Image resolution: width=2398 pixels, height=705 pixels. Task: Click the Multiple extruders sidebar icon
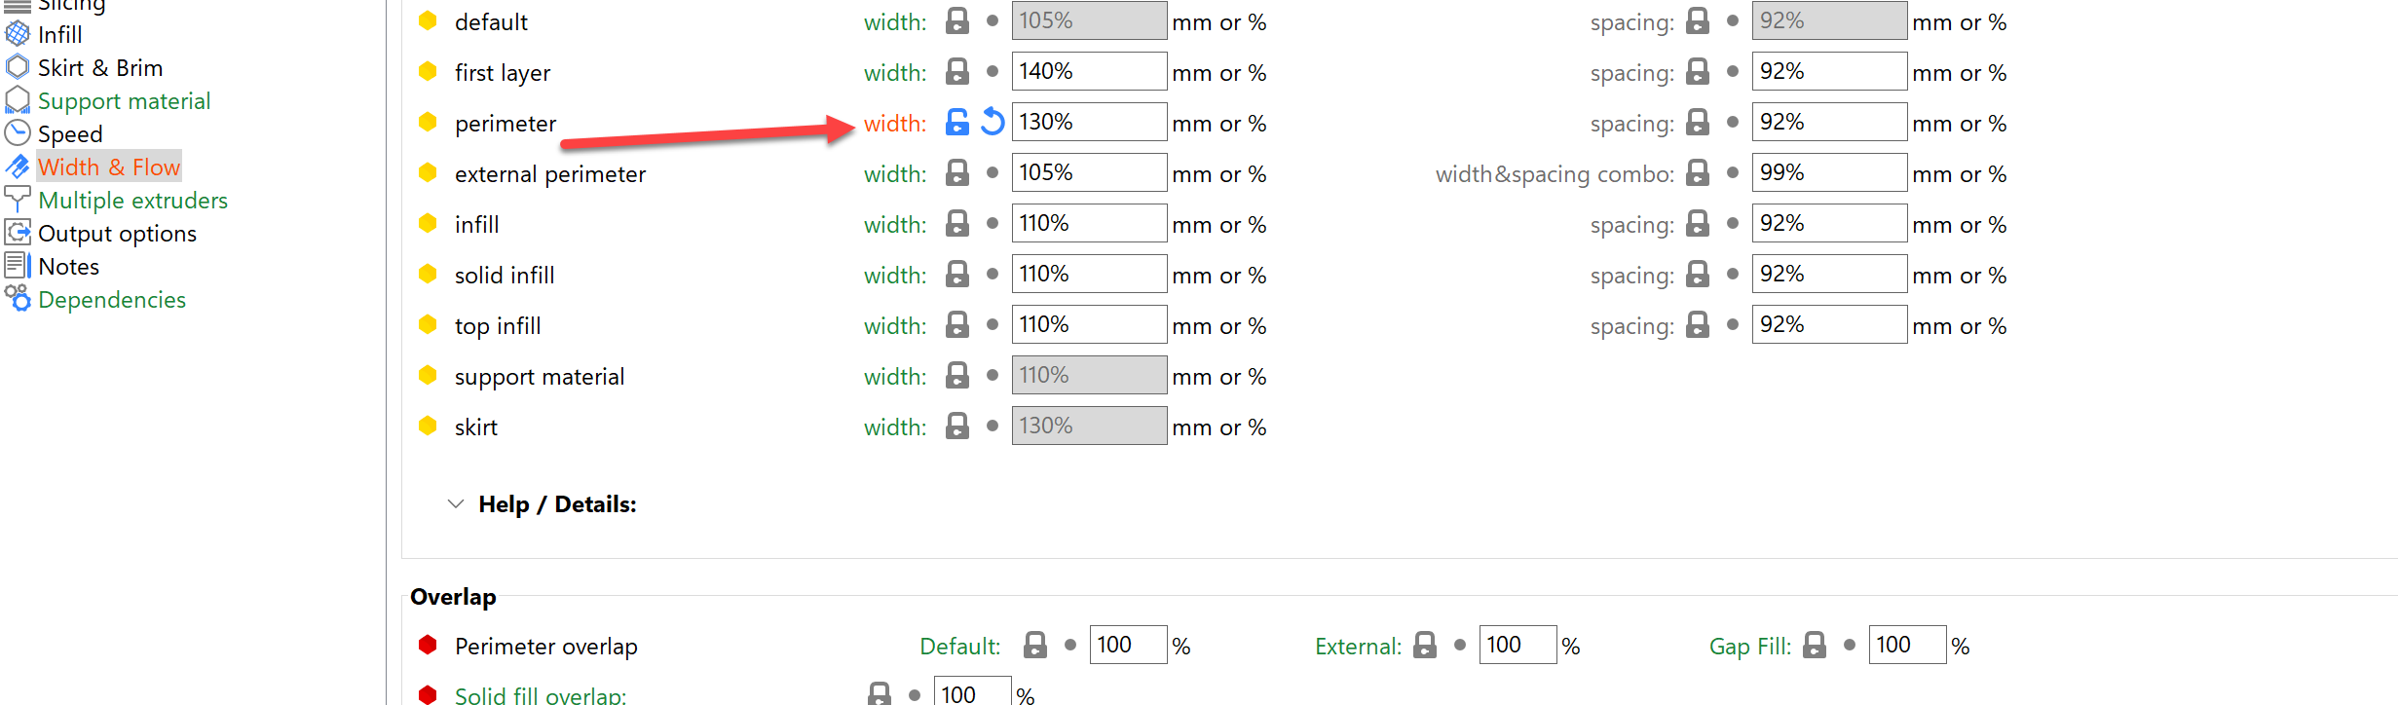(16, 199)
